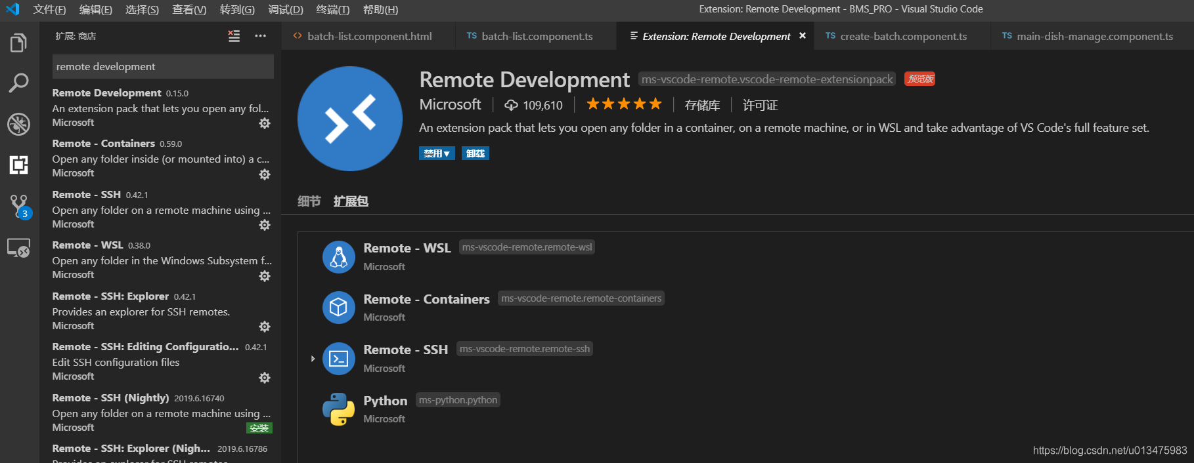This screenshot has width=1194, height=463.
Task: Switch to create-batch.component.ts tab
Action: point(902,36)
